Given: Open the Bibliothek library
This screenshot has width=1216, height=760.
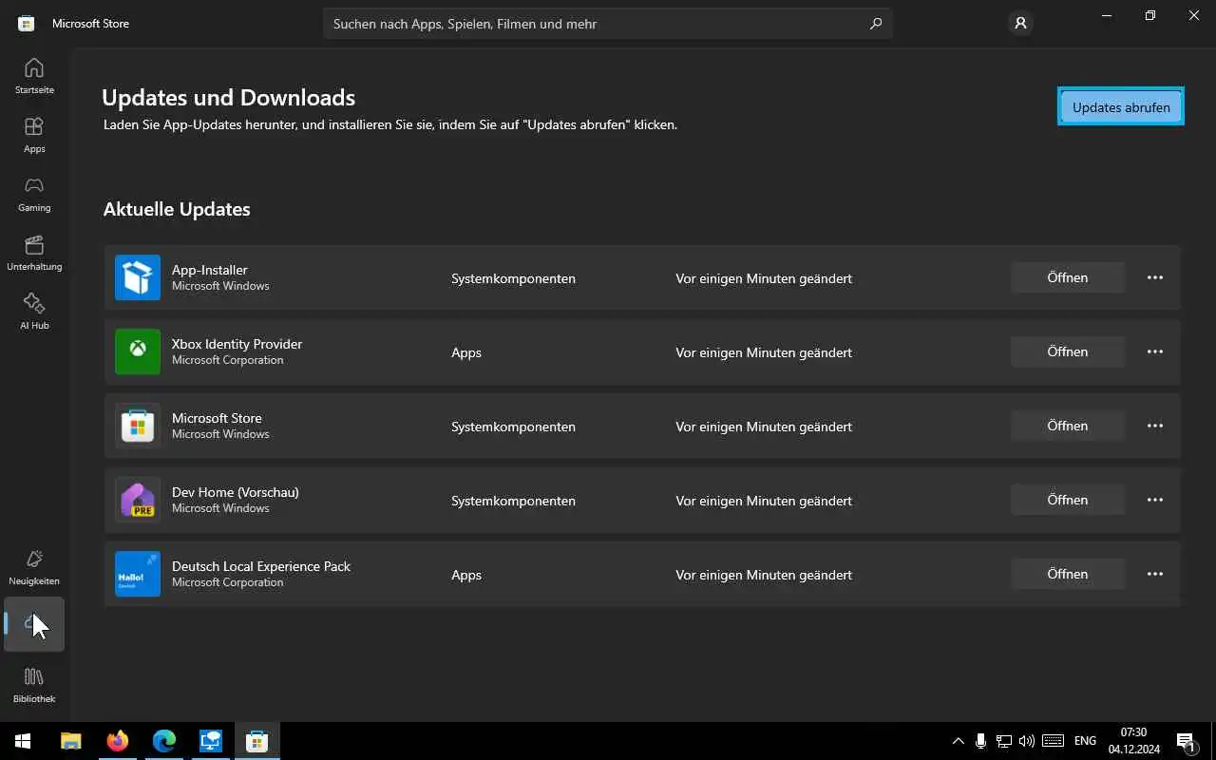Looking at the screenshot, I should (34, 685).
